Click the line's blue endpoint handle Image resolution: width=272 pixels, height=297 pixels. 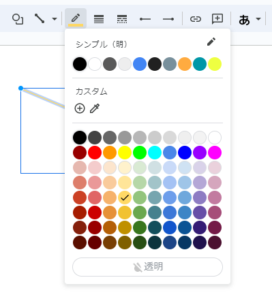click(x=20, y=88)
